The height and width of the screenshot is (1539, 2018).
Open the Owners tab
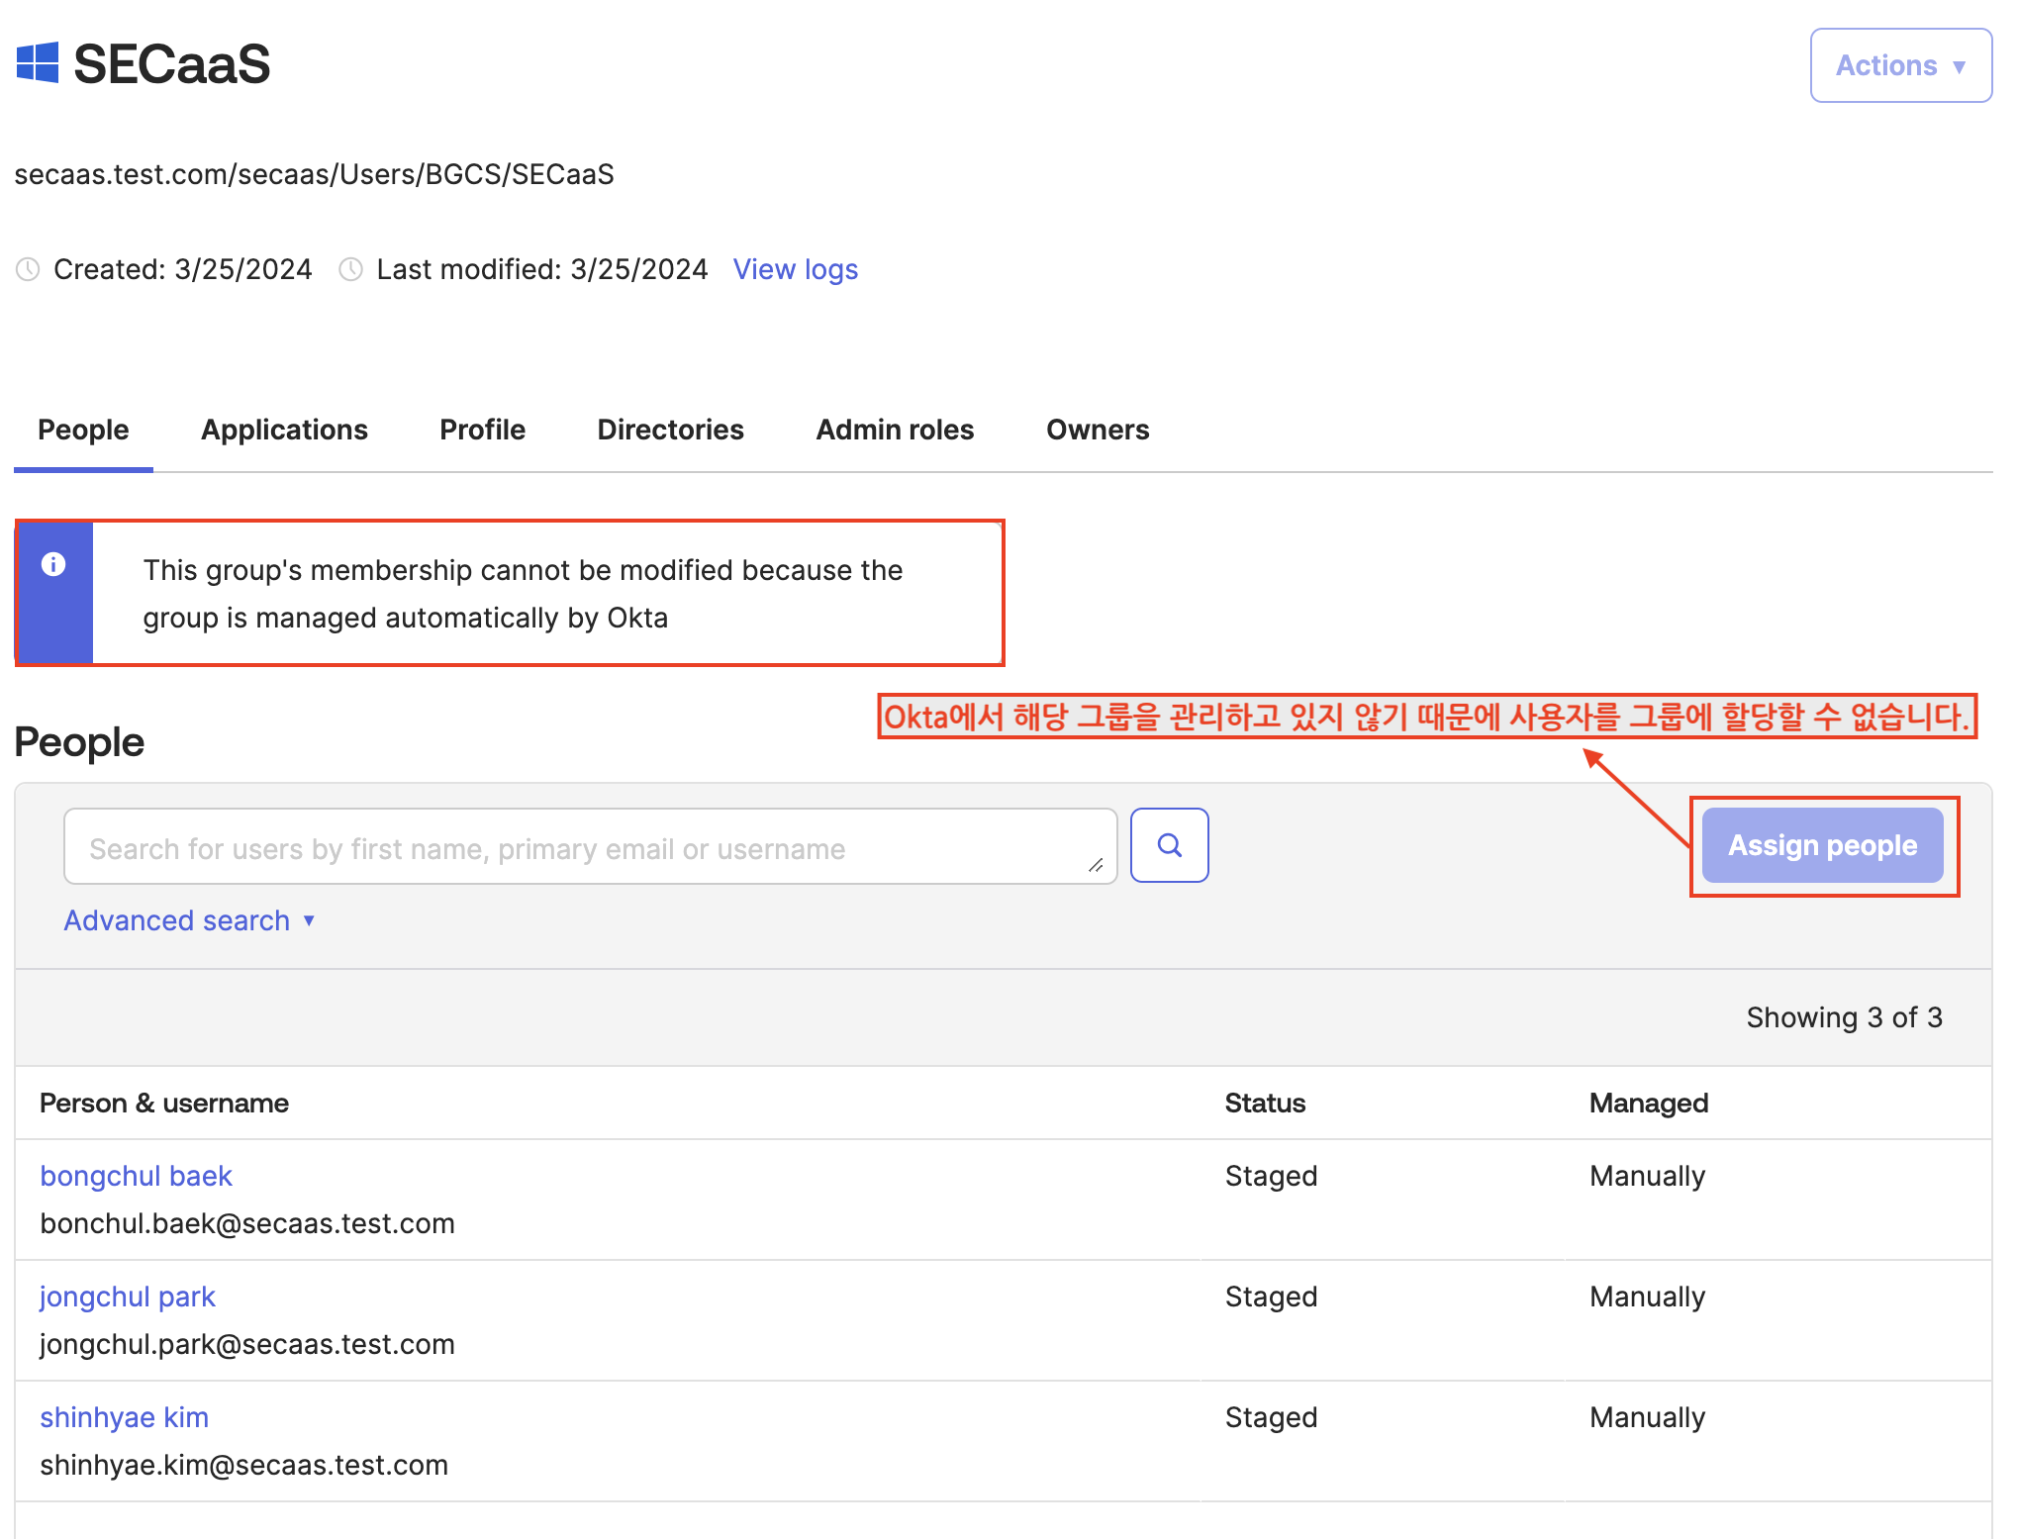(1098, 430)
